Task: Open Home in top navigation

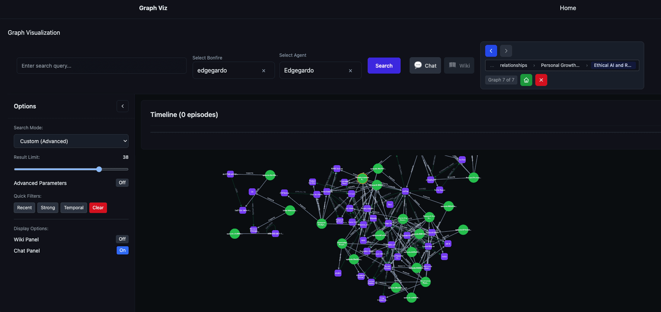Action: coord(568,8)
